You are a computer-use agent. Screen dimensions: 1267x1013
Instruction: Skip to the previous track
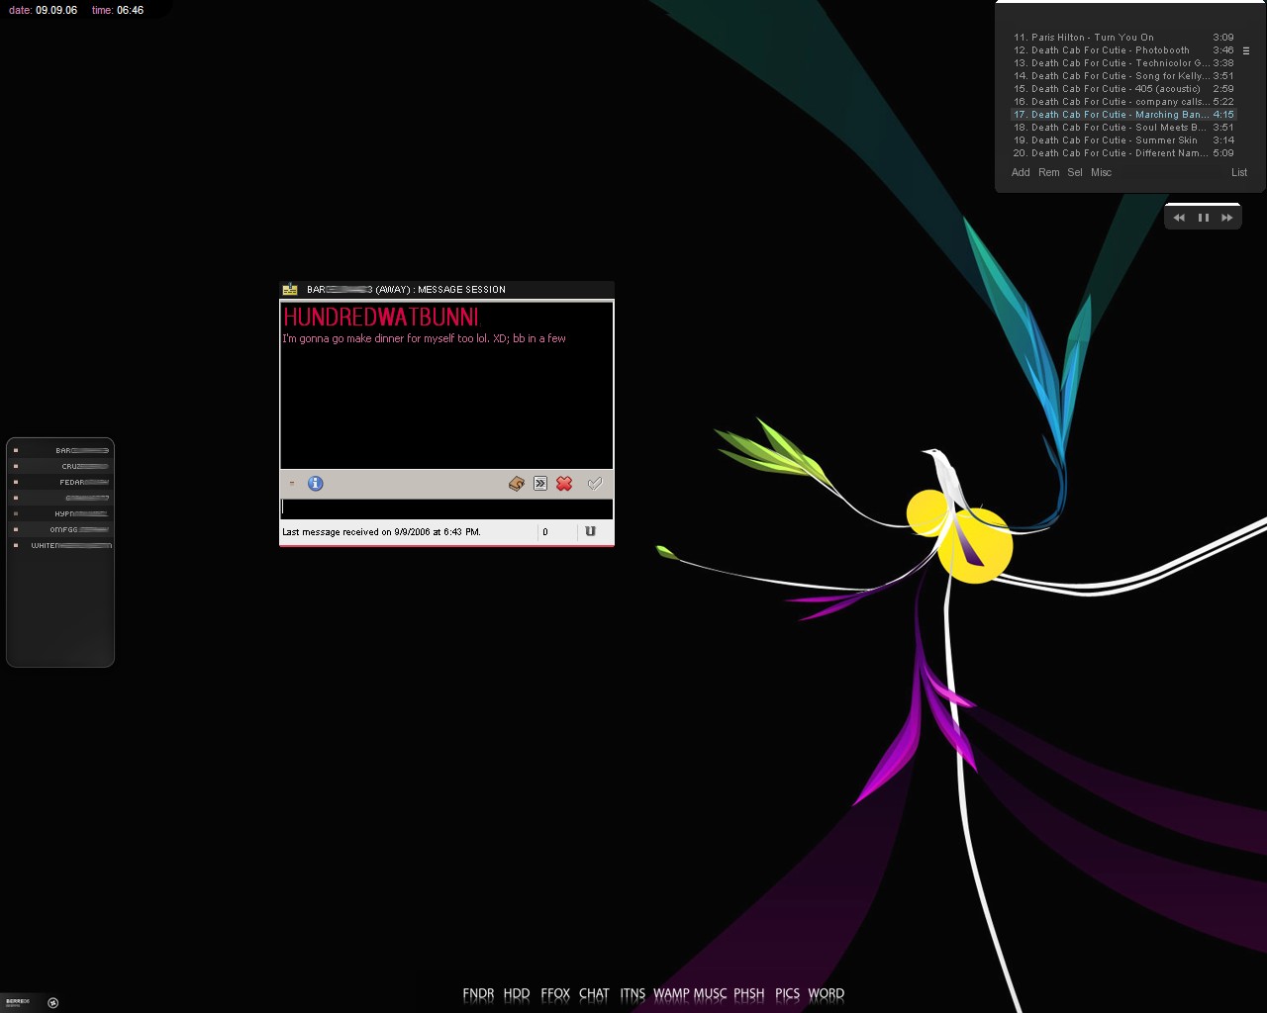click(1179, 218)
